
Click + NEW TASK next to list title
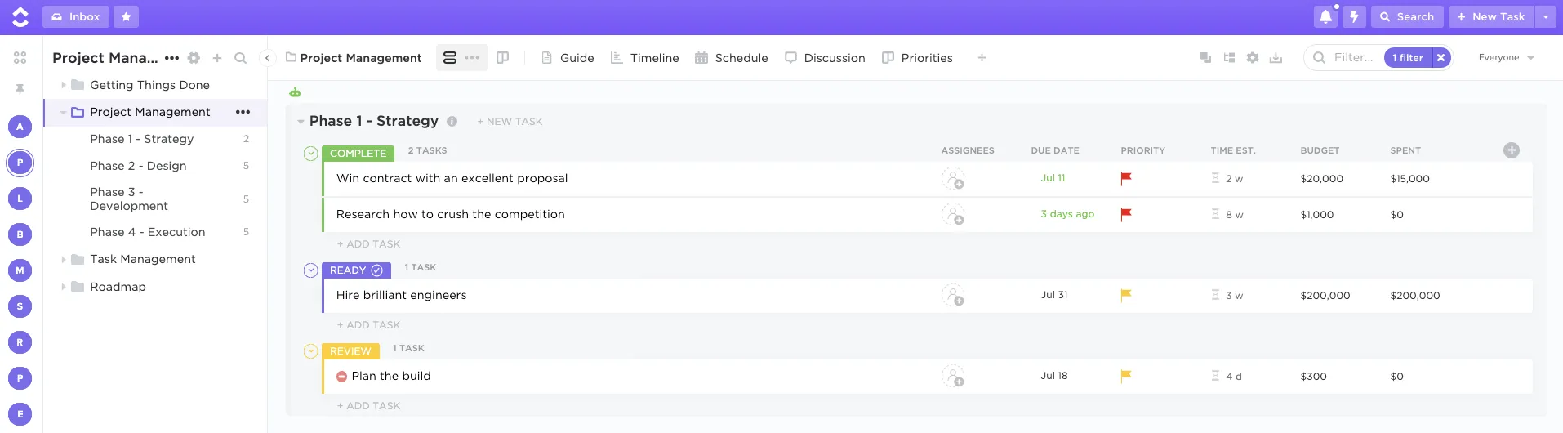pos(510,122)
